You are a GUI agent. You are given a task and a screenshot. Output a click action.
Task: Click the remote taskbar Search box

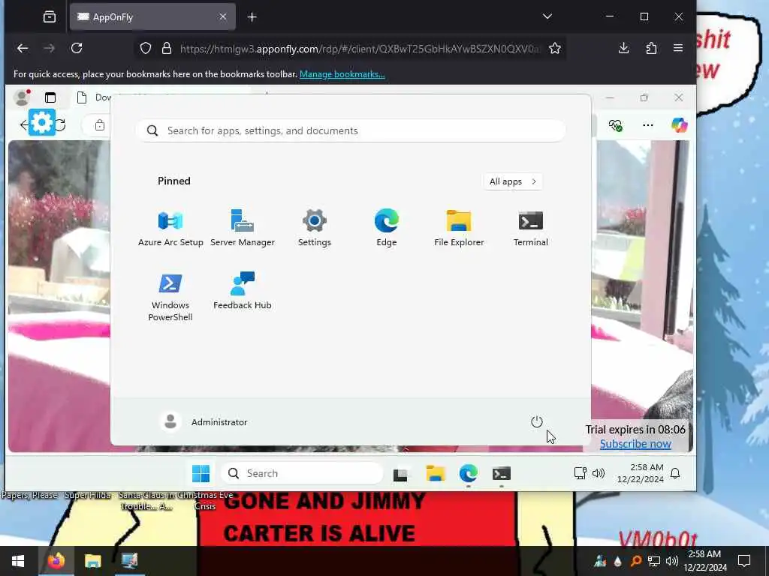point(302,474)
